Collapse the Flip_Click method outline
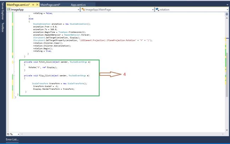Screen dimensions: 230x144 (14, 76)
